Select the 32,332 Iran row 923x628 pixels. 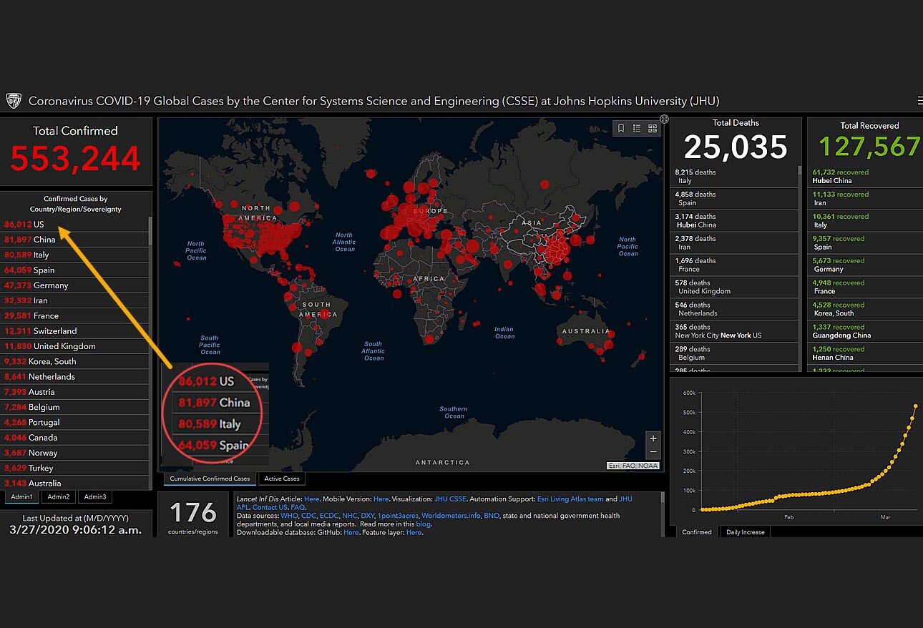(x=75, y=300)
